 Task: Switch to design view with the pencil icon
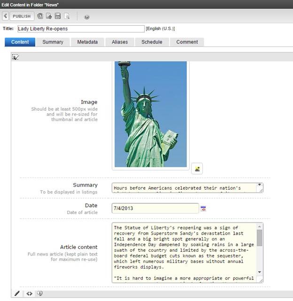coord(17,293)
